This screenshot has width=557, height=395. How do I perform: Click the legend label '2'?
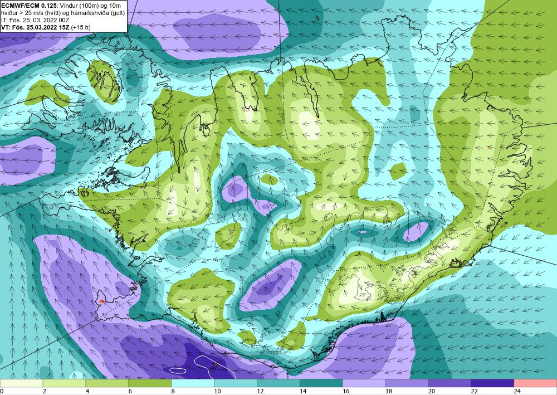click(45, 391)
